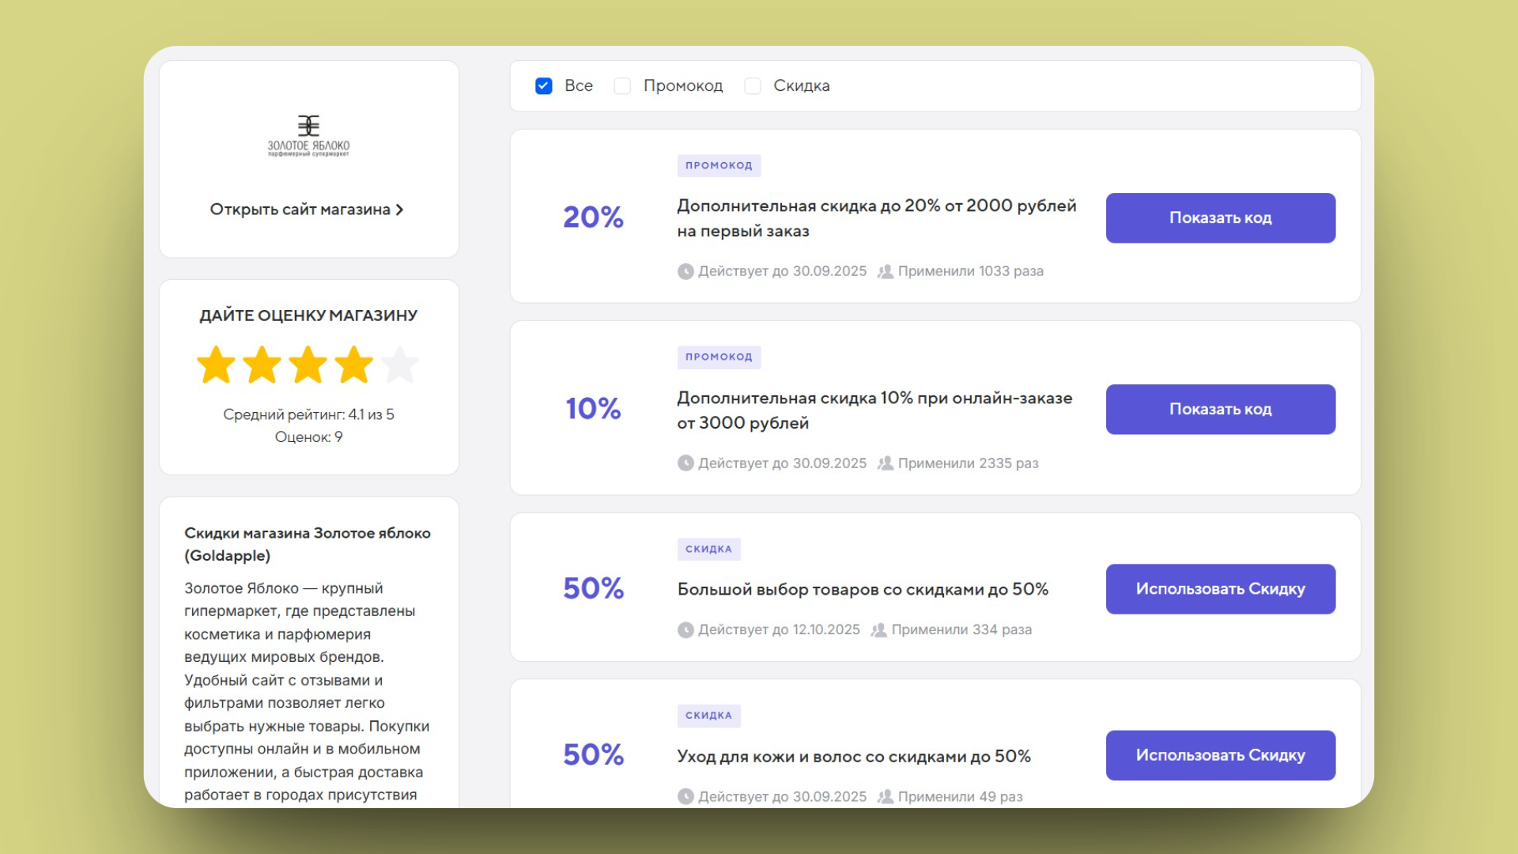Rate the store three stars
The width and height of the screenshot is (1518, 854).
[x=308, y=365]
